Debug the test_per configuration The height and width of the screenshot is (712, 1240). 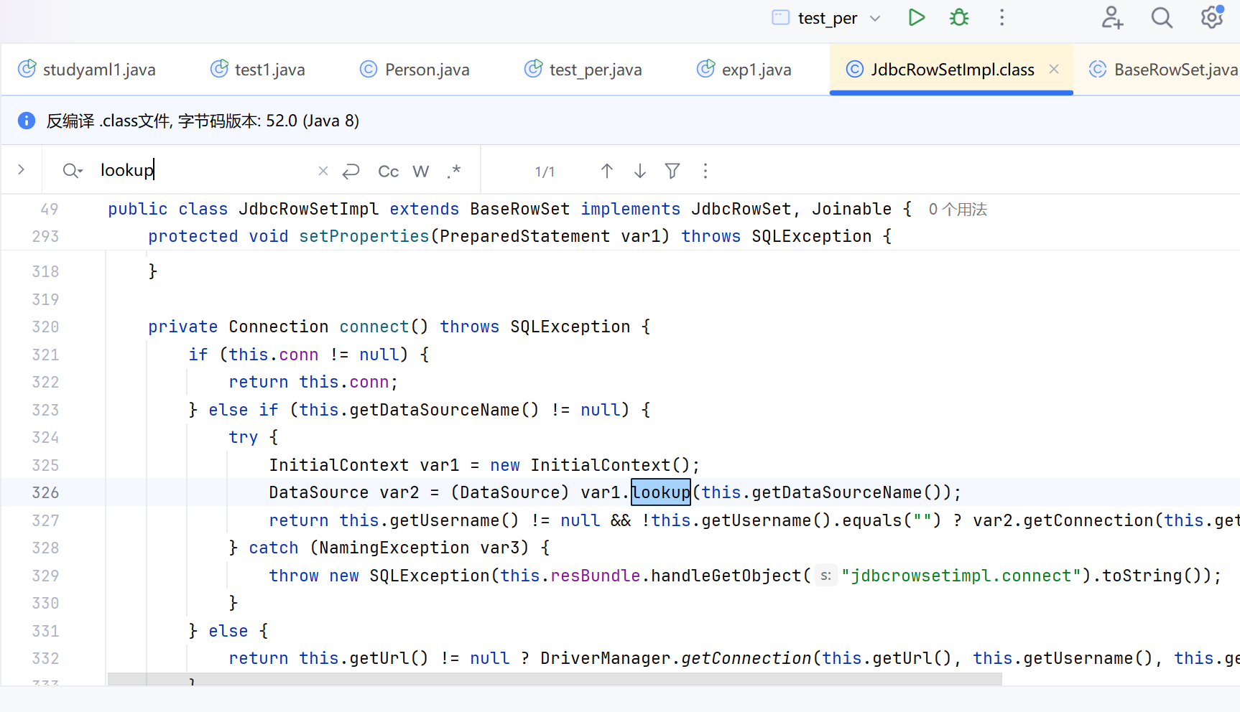959,17
